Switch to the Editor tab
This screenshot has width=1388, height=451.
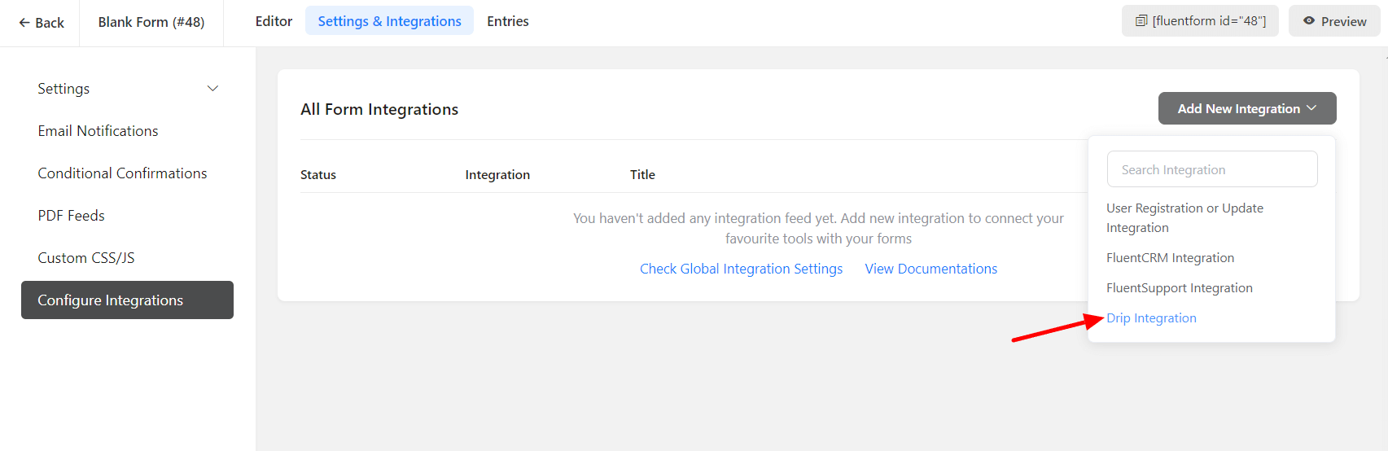[274, 21]
